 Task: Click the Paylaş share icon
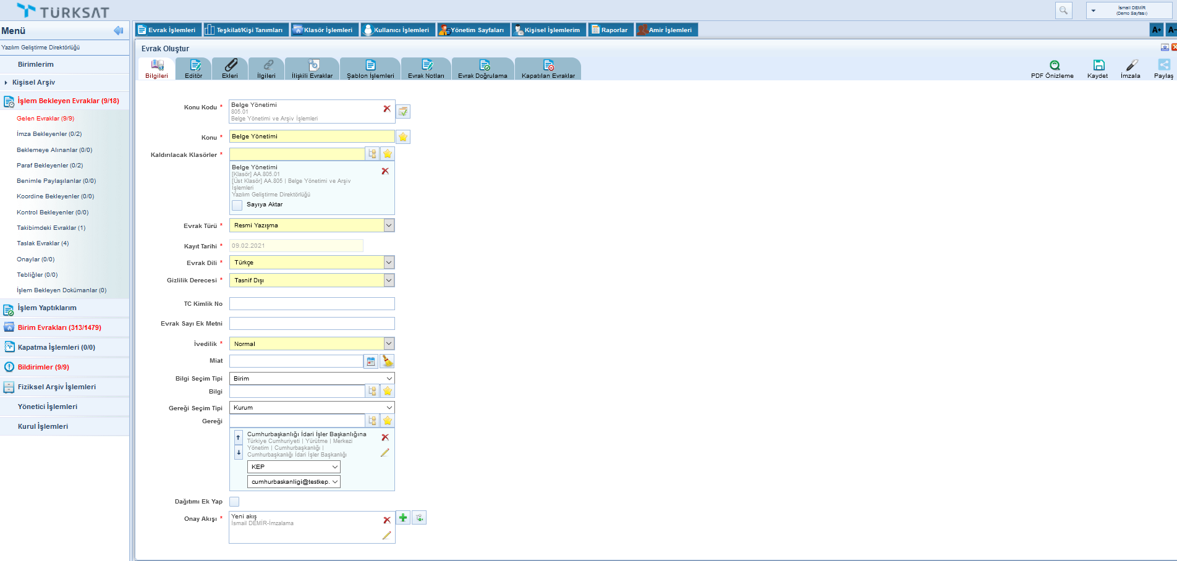[1163, 65]
